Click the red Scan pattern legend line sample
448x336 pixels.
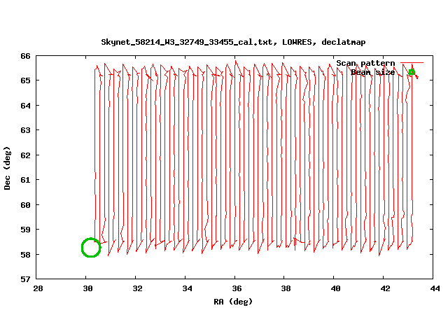pos(412,62)
